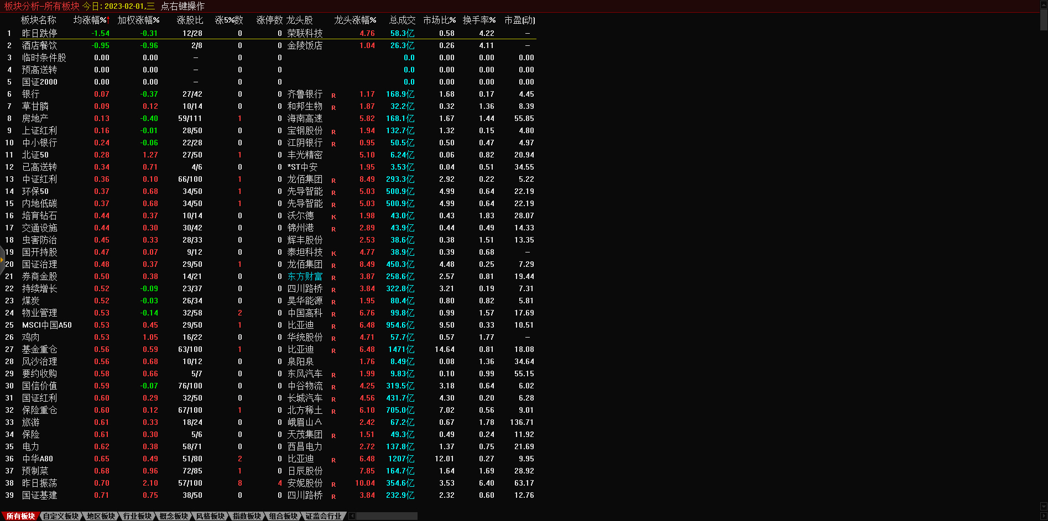Image resolution: width=1048 pixels, height=521 pixels.
Task: Click the bottom horizontal scrollbar track
Action: pyautogui.click(x=387, y=516)
